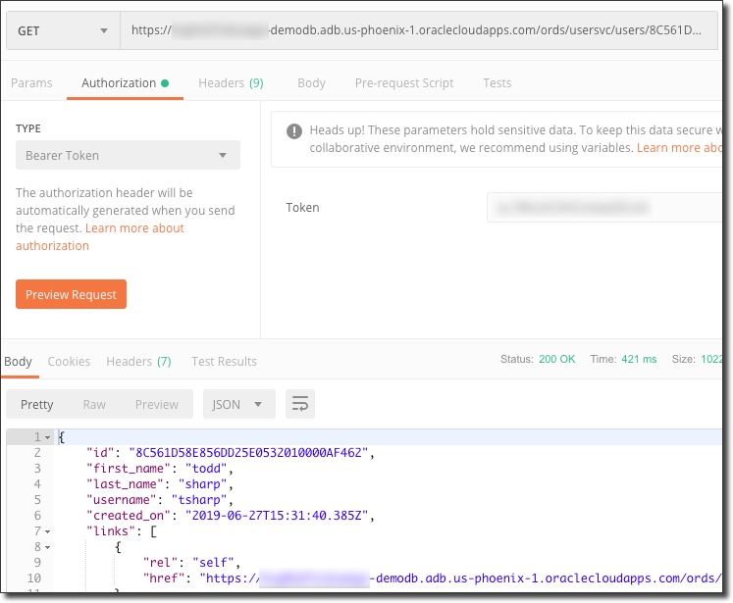Viewport: 733px width, 603px height.
Task: Toggle the wrap lines icon
Action: point(300,405)
